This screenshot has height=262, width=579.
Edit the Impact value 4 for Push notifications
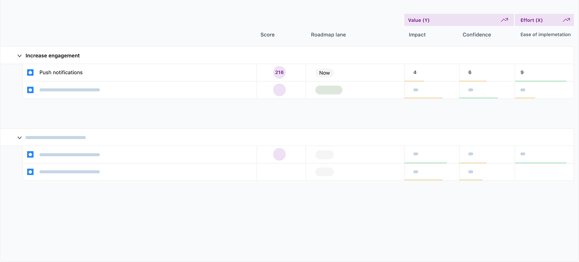[x=415, y=72]
